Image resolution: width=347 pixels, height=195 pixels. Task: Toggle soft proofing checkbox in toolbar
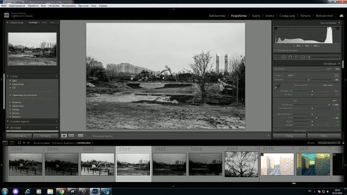[89, 136]
